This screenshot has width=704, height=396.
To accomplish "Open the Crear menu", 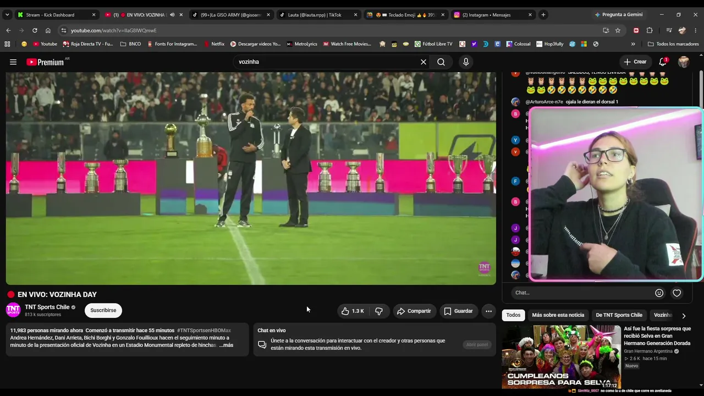I will 635,62.
